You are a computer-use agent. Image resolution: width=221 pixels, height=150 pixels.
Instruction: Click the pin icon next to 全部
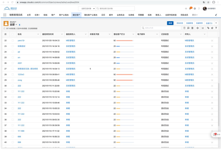(20, 25)
